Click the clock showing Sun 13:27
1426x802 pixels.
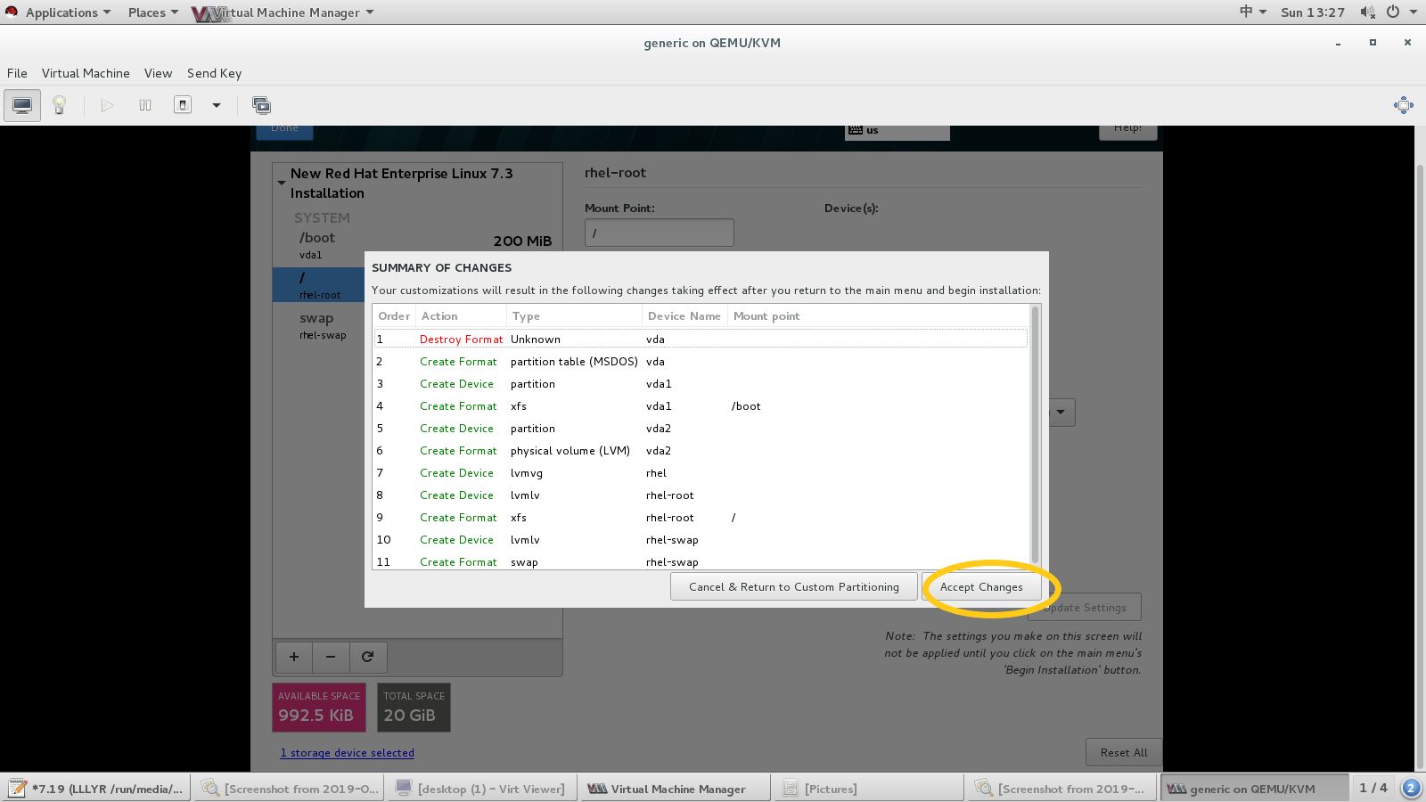1312,12
